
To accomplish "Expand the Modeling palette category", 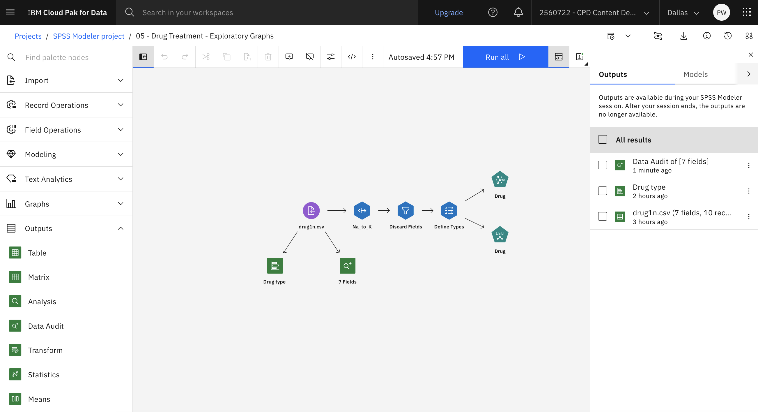I will [66, 154].
